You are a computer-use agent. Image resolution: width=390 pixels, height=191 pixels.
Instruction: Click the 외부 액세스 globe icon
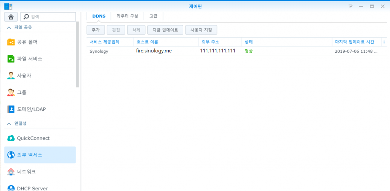click(x=11, y=155)
